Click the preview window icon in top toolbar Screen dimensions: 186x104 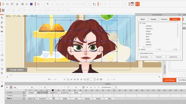coord(22,4)
